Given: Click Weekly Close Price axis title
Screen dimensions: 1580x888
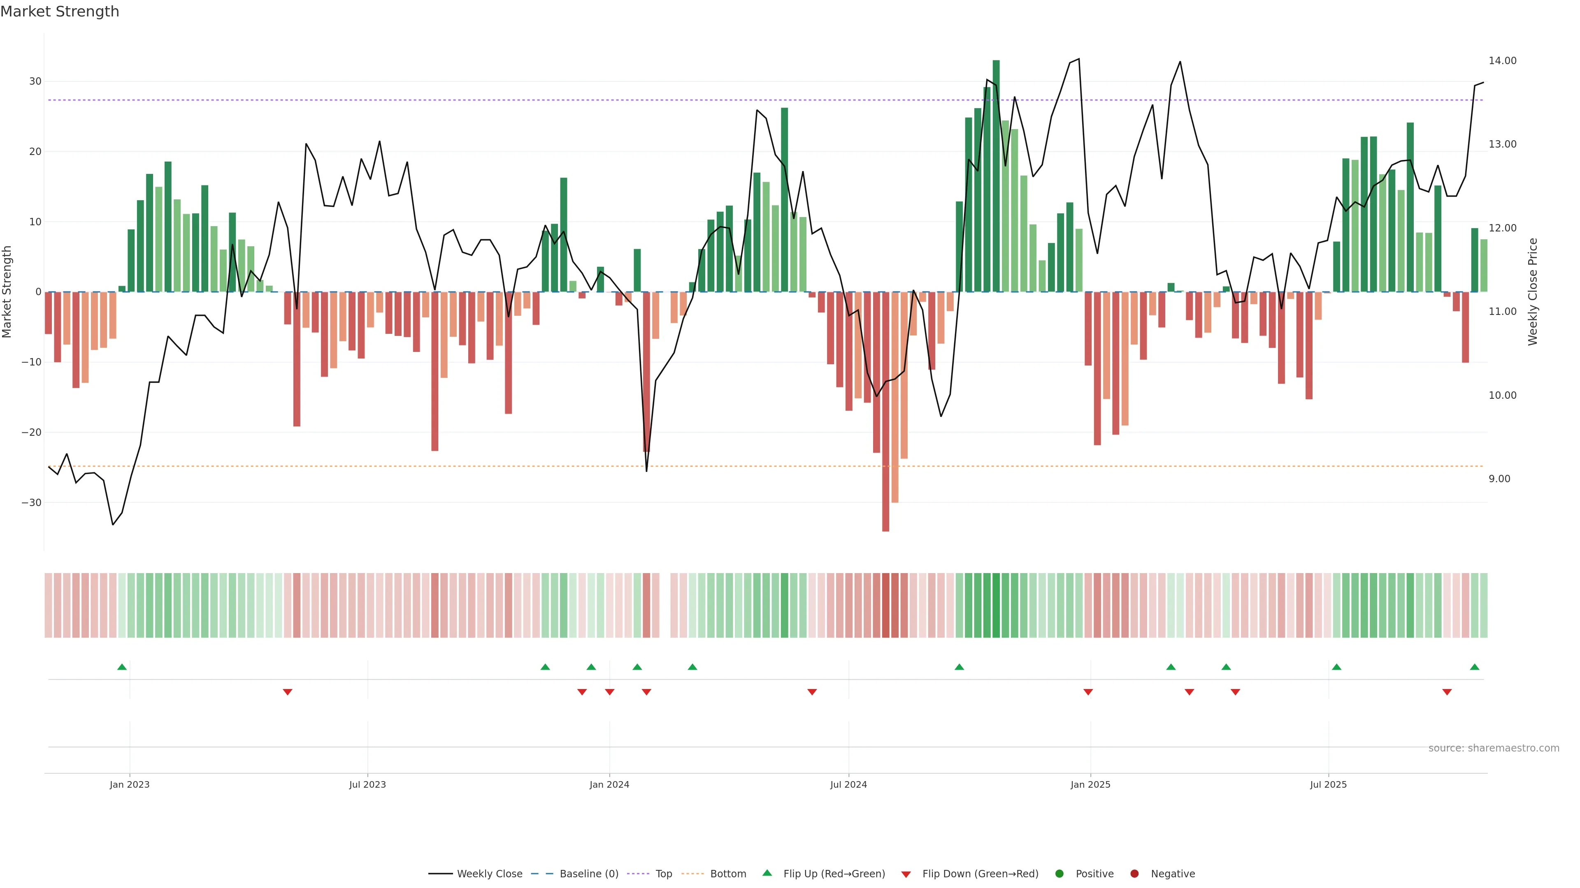Looking at the screenshot, I should point(1533,292).
